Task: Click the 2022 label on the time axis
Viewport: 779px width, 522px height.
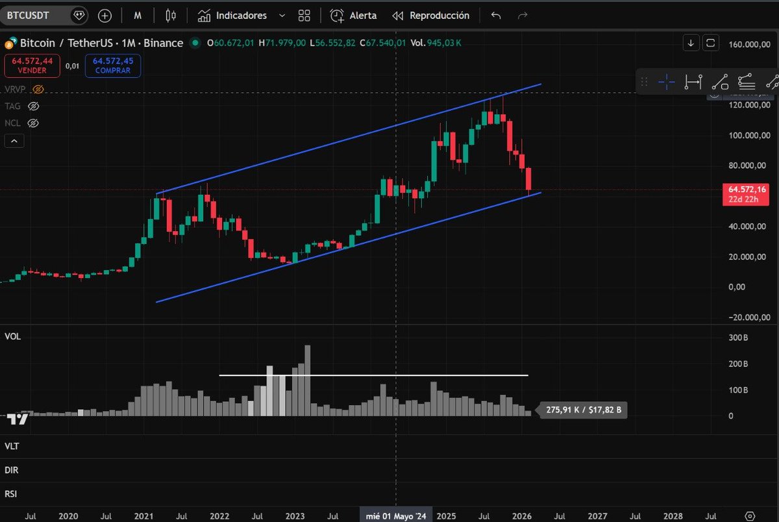Action: tap(219, 516)
